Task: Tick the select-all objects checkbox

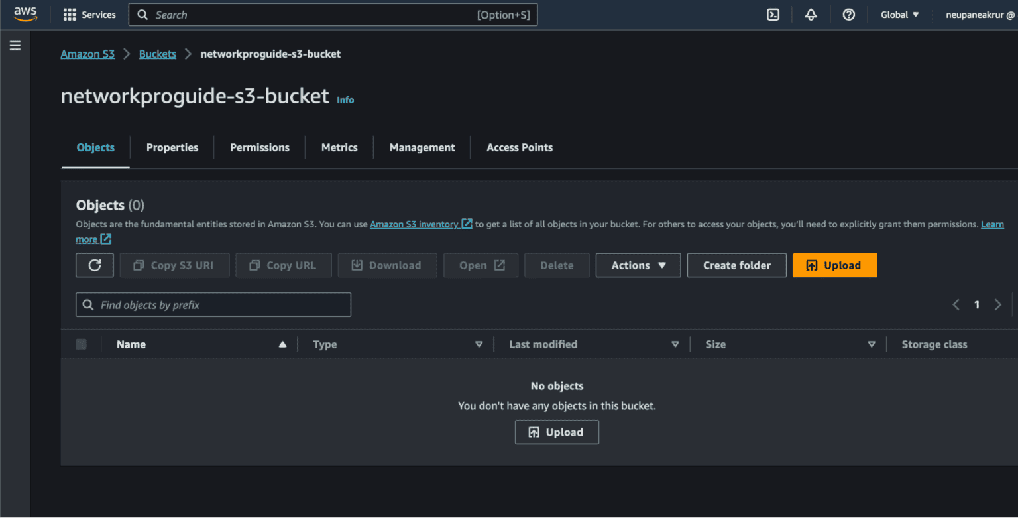Action: [81, 344]
